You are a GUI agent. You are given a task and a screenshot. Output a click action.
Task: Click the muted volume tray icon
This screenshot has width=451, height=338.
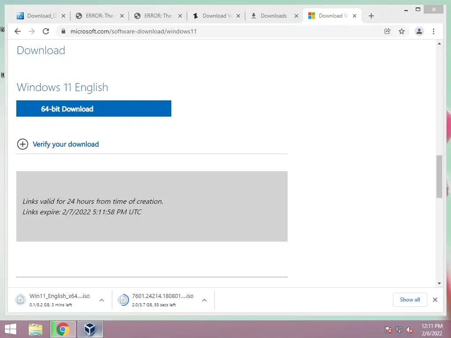[x=410, y=329]
